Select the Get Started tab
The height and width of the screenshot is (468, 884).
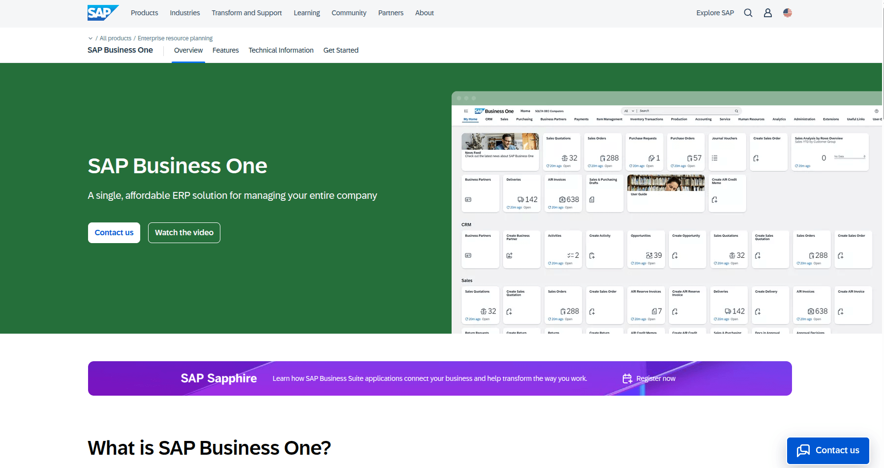tap(340, 50)
